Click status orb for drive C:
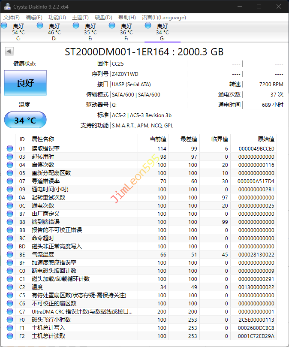 (4, 26)
